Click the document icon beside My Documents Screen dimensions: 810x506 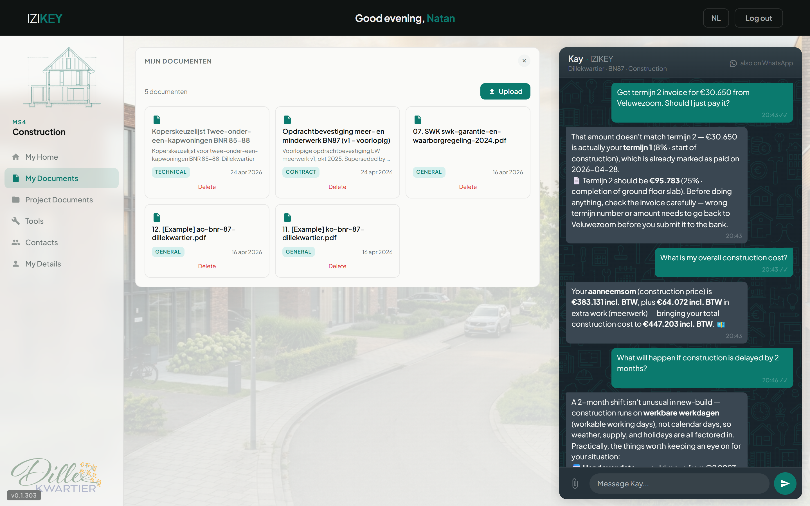pyautogui.click(x=16, y=178)
